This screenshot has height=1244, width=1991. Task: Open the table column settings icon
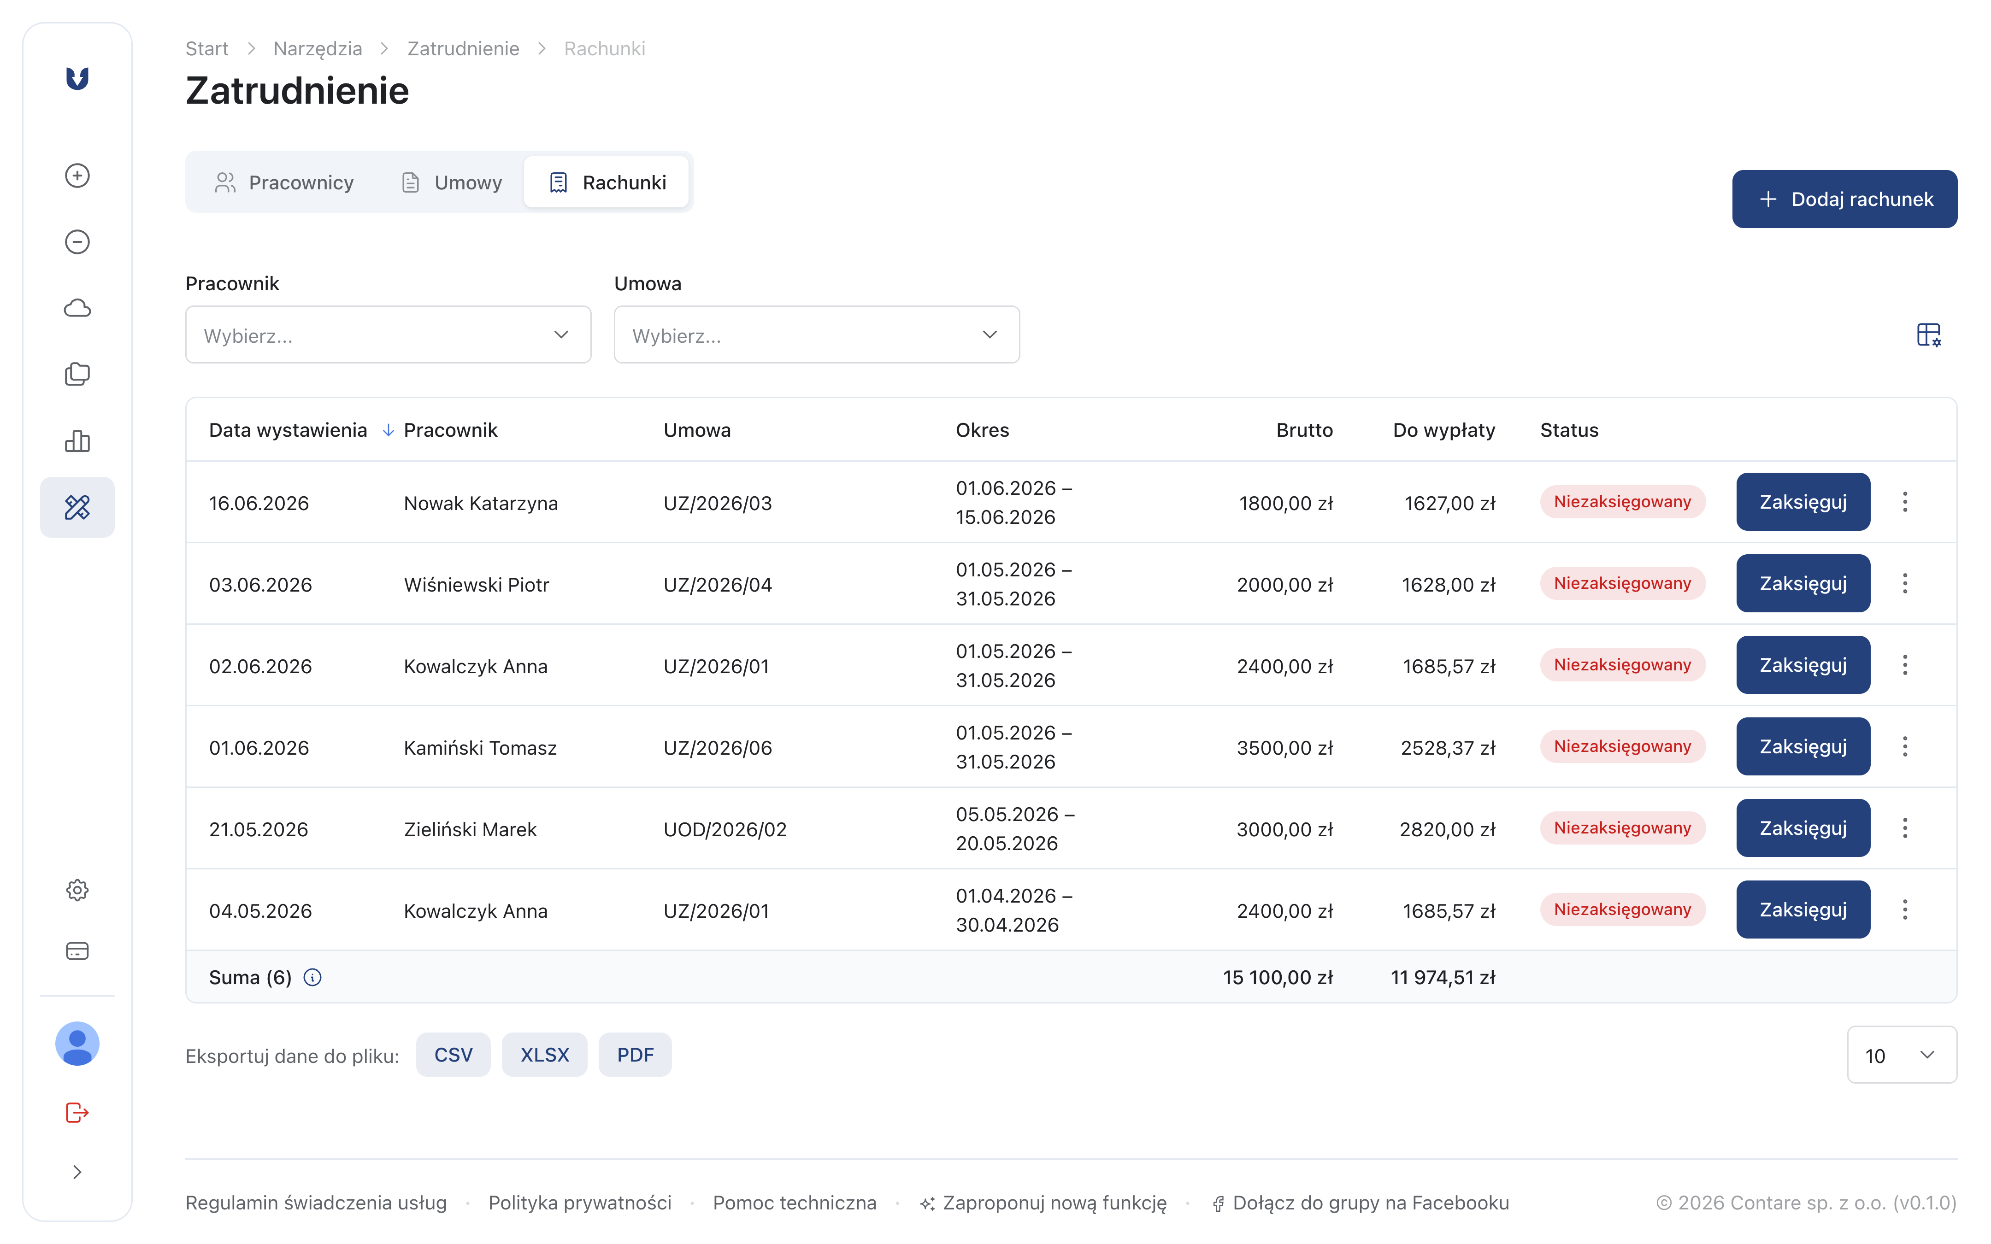point(1928,335)
